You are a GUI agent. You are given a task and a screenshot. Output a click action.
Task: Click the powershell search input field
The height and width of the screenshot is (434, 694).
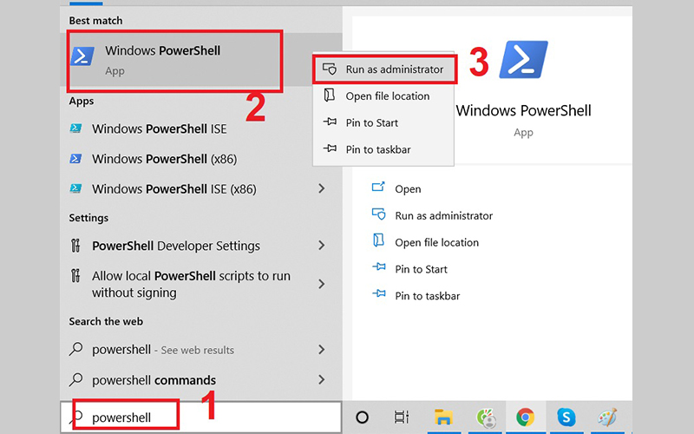(x=201, y=418)
